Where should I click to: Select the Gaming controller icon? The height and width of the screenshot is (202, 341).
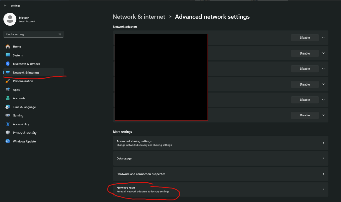point(8,115)
